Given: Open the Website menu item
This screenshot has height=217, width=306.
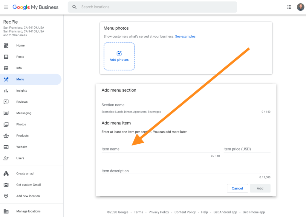Looking at the screenshot, I should click(22, 147).
